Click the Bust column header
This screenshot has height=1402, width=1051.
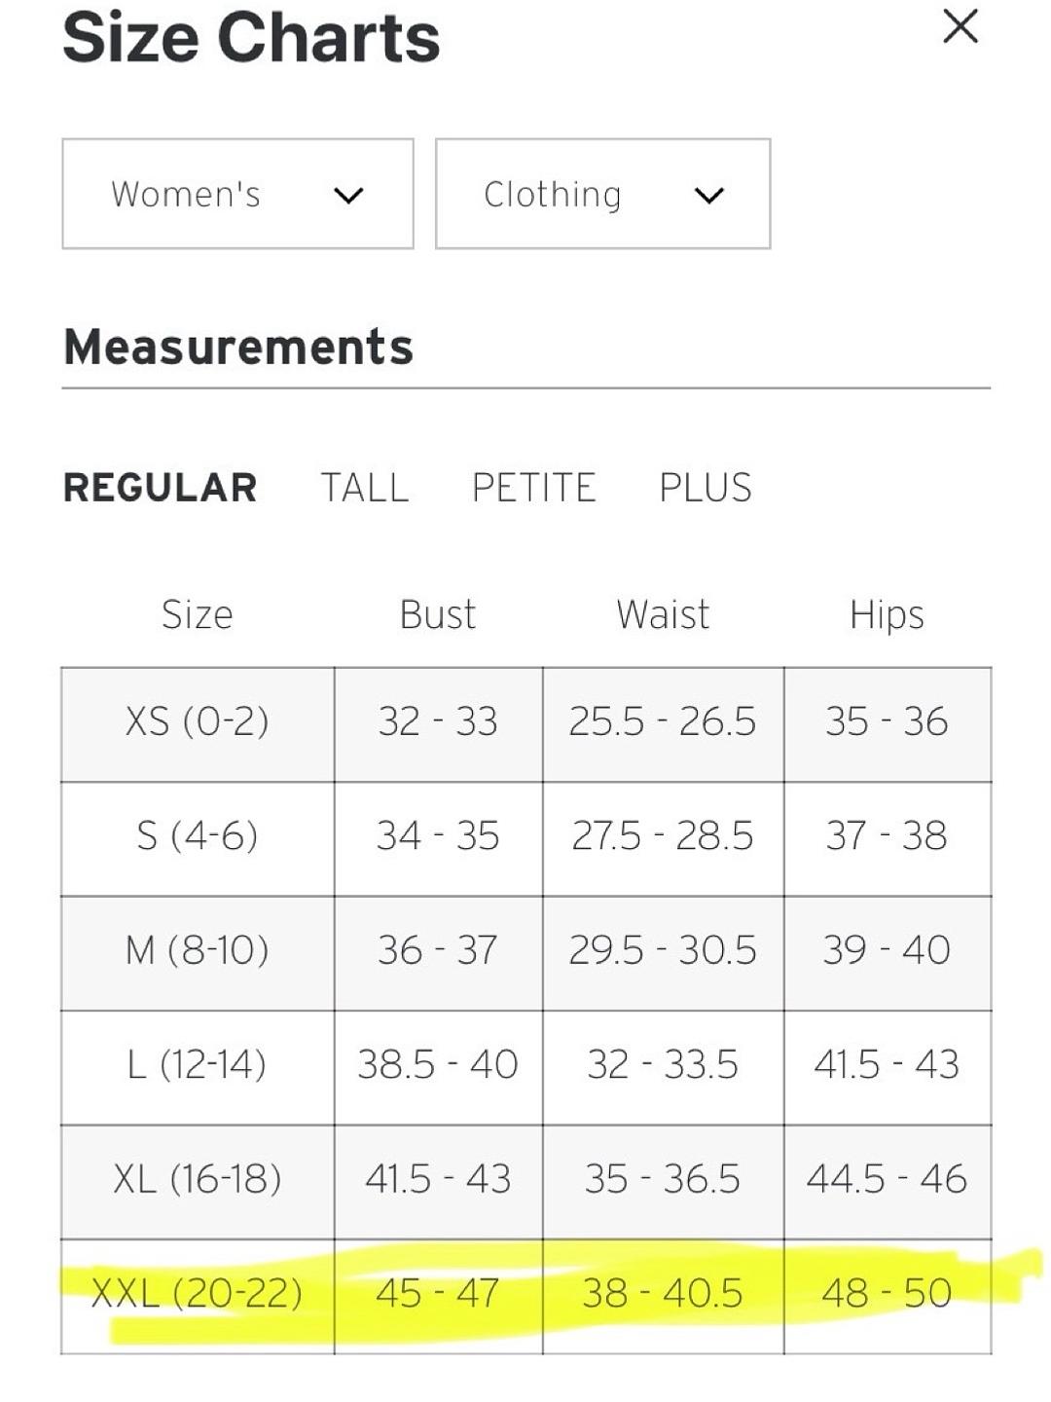click(x=438, y=615)
